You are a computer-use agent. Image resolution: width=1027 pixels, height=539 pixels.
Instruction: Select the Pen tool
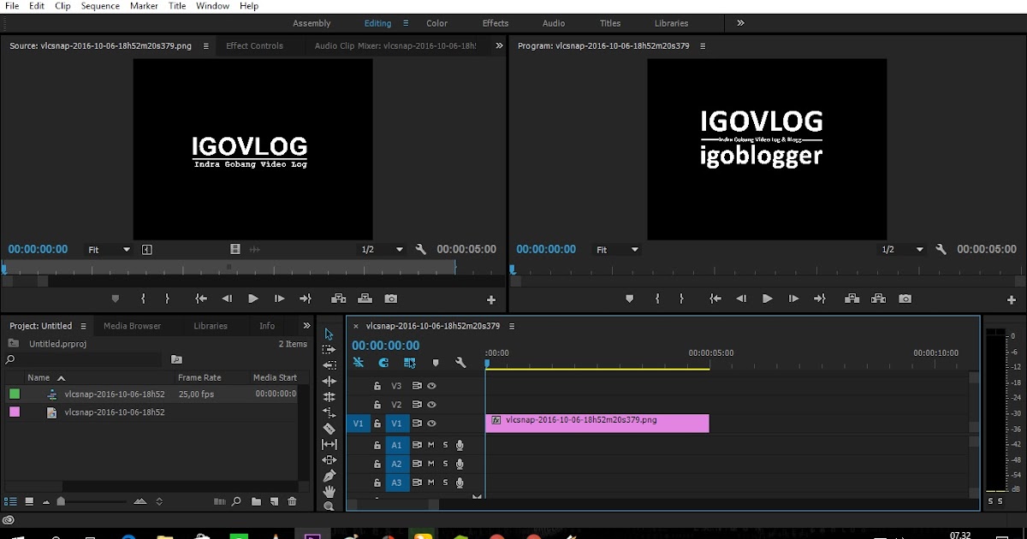(329, 476)
